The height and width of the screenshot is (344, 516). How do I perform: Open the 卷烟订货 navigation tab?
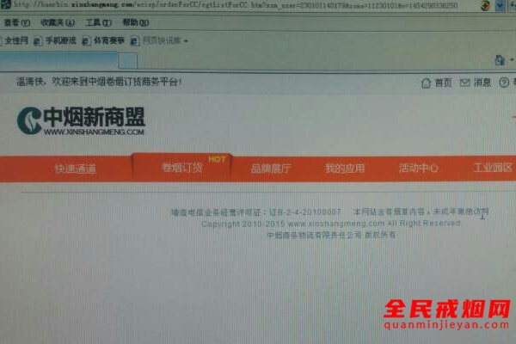pos(182,168)
